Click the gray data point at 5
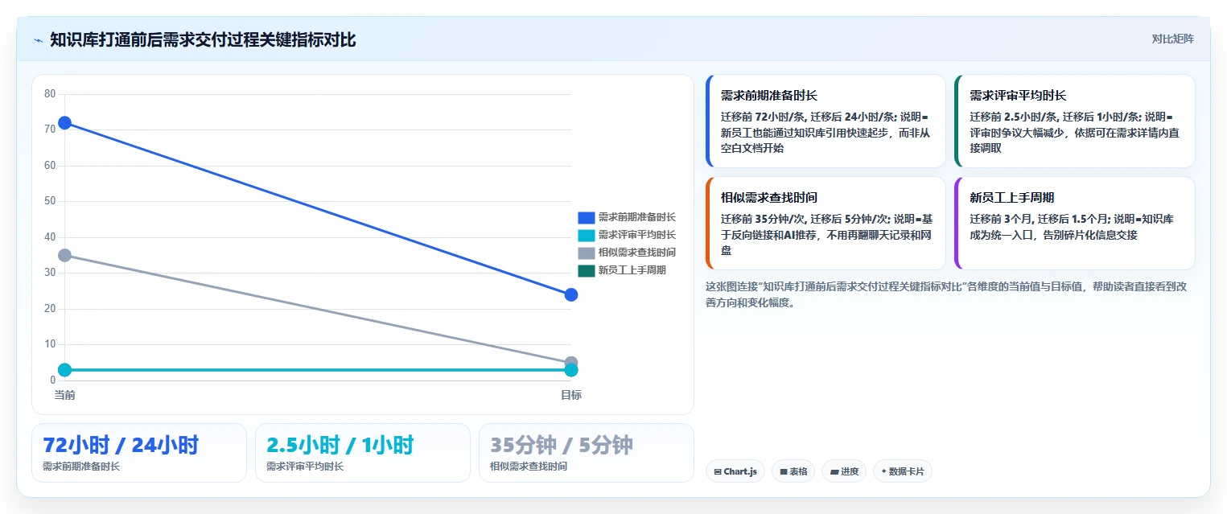The image size is (1227, 514). point(571,363)
